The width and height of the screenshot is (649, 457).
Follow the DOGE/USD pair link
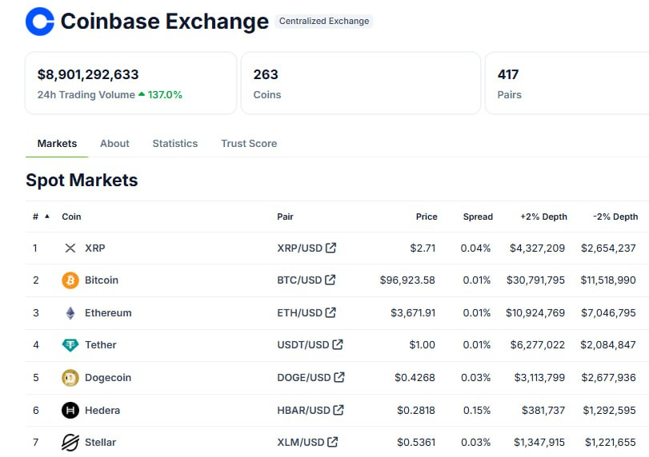(x=304, y=378)
